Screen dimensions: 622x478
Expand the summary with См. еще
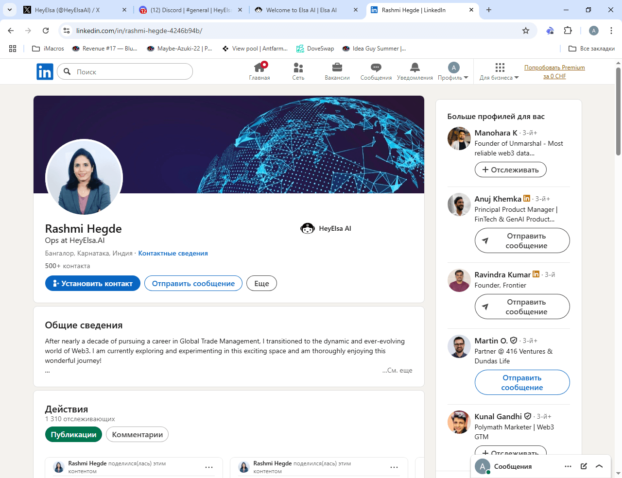tap(397, 370)
